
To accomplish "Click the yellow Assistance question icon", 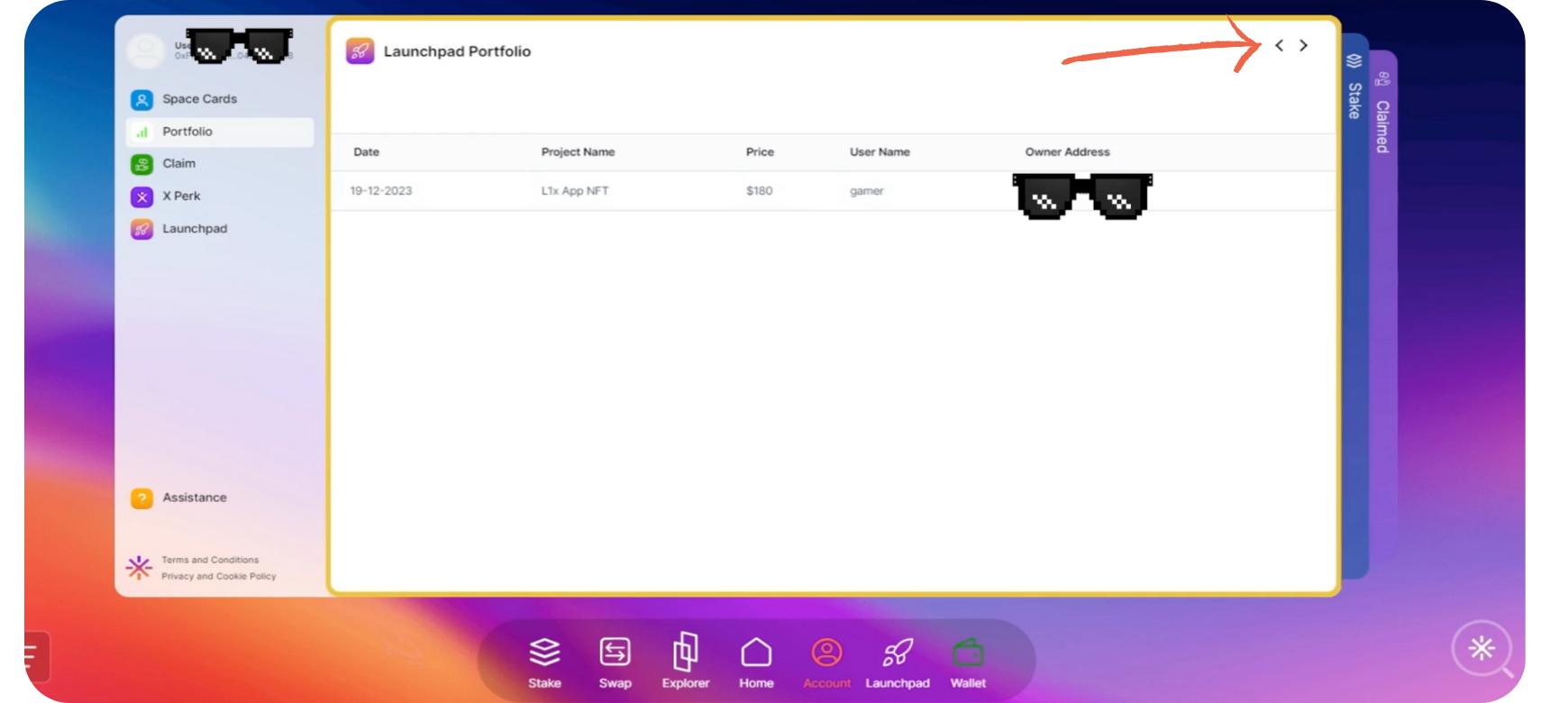I will 141,498.
